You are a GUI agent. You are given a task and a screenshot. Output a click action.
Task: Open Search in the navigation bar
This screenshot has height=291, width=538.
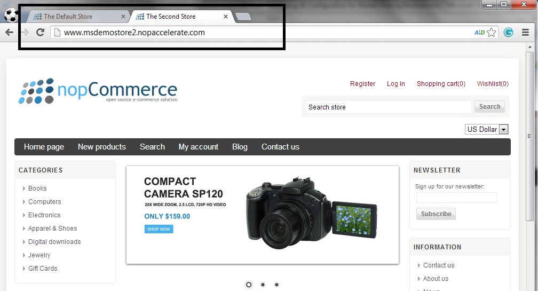click(x=152, y=147)
